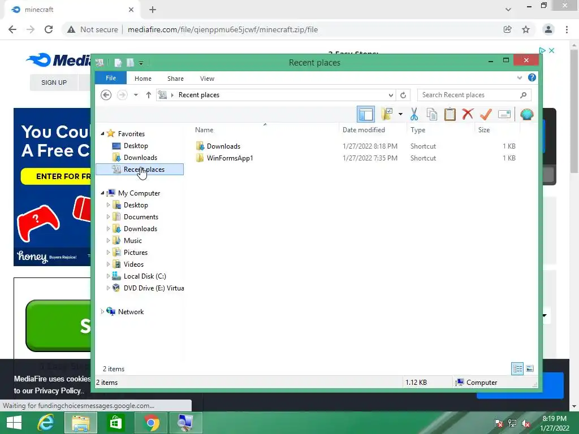579x434 pixels.
Task: Click the Paste clipboard icon
Action: click(x=450, y=114)
